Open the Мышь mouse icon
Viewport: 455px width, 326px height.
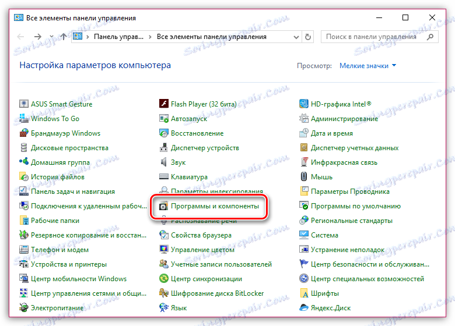tap(304, 176)
